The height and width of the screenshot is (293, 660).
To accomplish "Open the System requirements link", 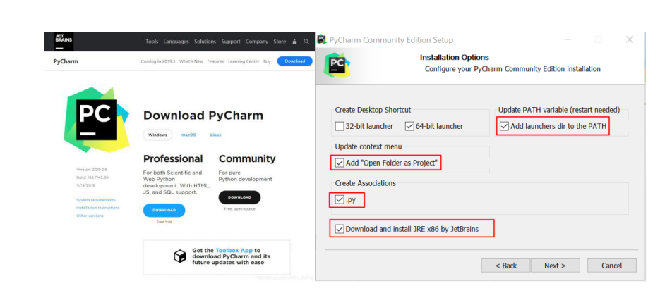I will click(96, 200).
